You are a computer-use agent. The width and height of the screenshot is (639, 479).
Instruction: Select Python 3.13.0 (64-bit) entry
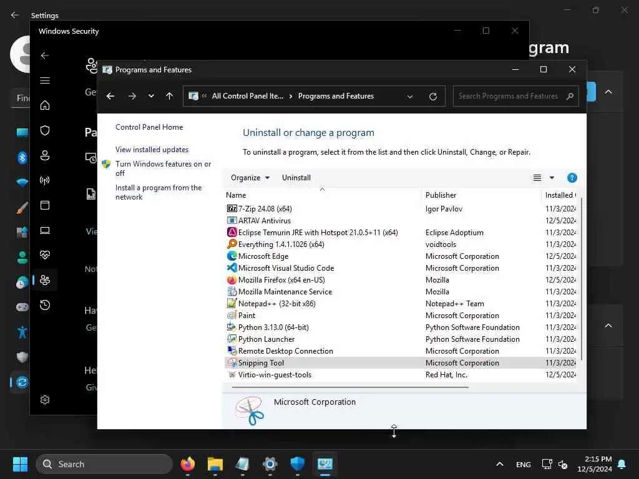(x=400, y=327)
